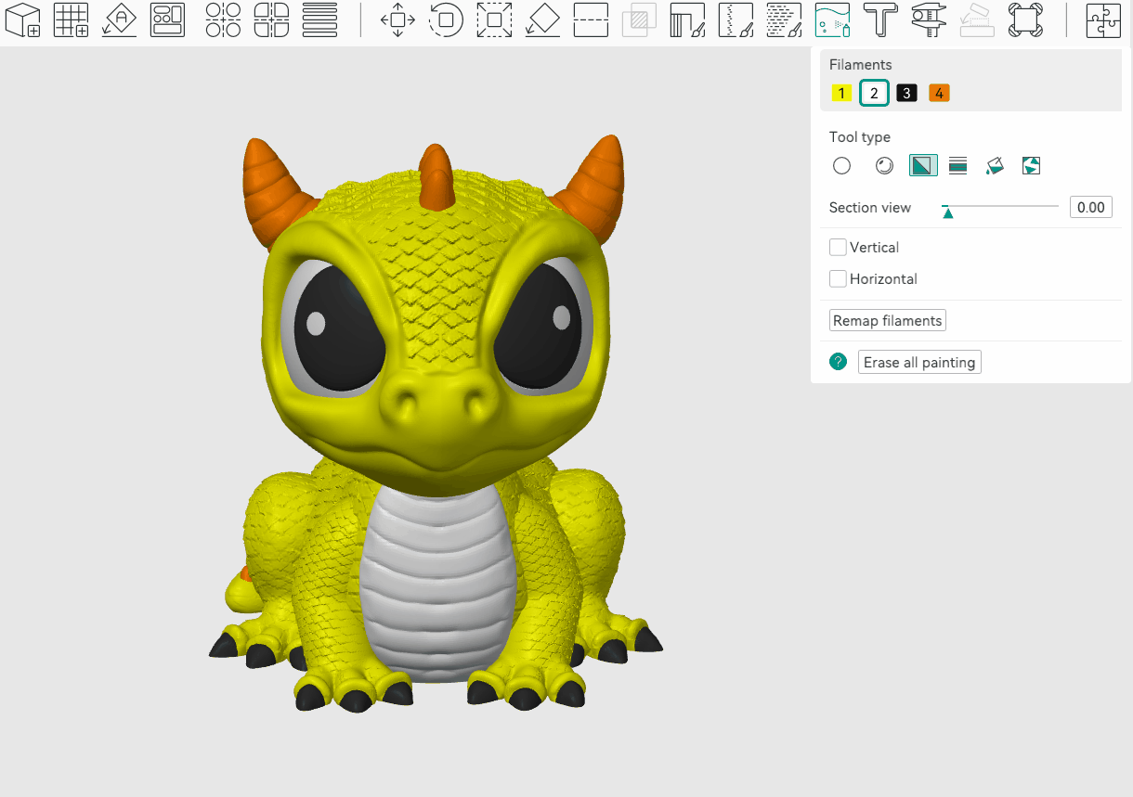The width and height of the screenshot is (1133, 797).
Task: Open the Text shape tool
Action: pos(879,19)
